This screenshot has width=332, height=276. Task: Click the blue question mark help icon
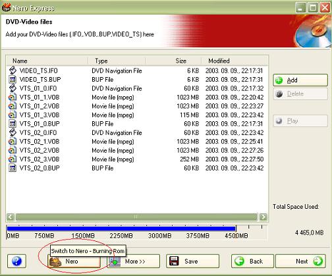click(x=16, y=261)
